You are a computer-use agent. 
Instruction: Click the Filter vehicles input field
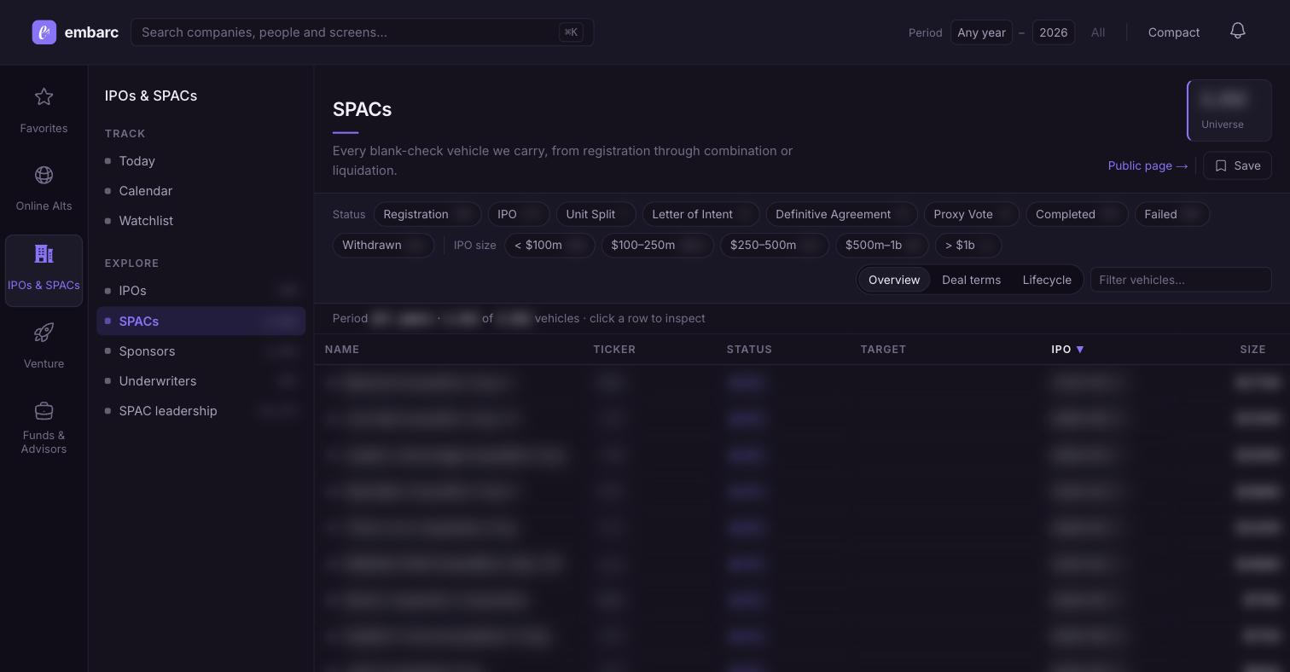click(x=1181, y=280)
